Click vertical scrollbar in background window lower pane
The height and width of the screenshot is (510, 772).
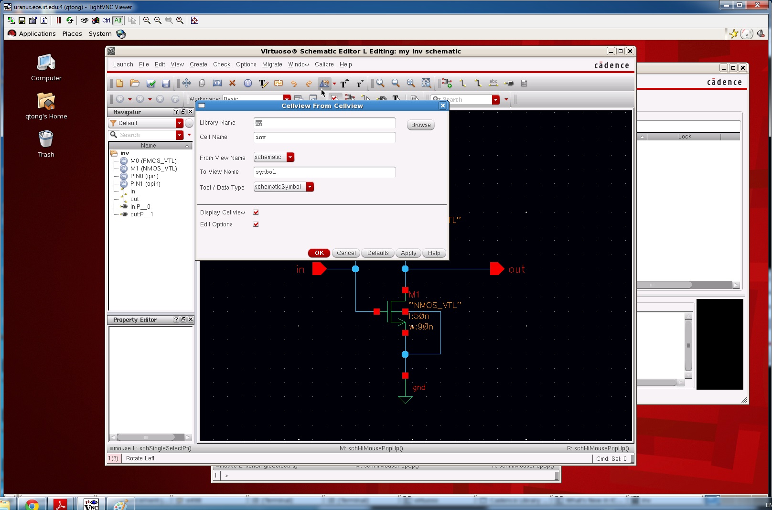(688, 345)
